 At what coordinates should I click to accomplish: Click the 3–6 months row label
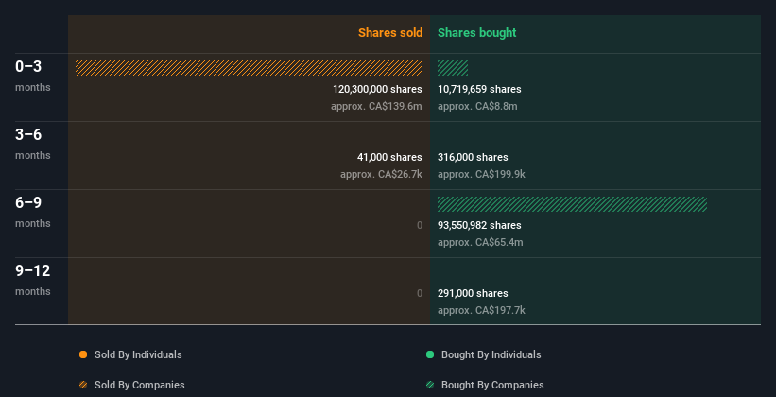[33, 144]
